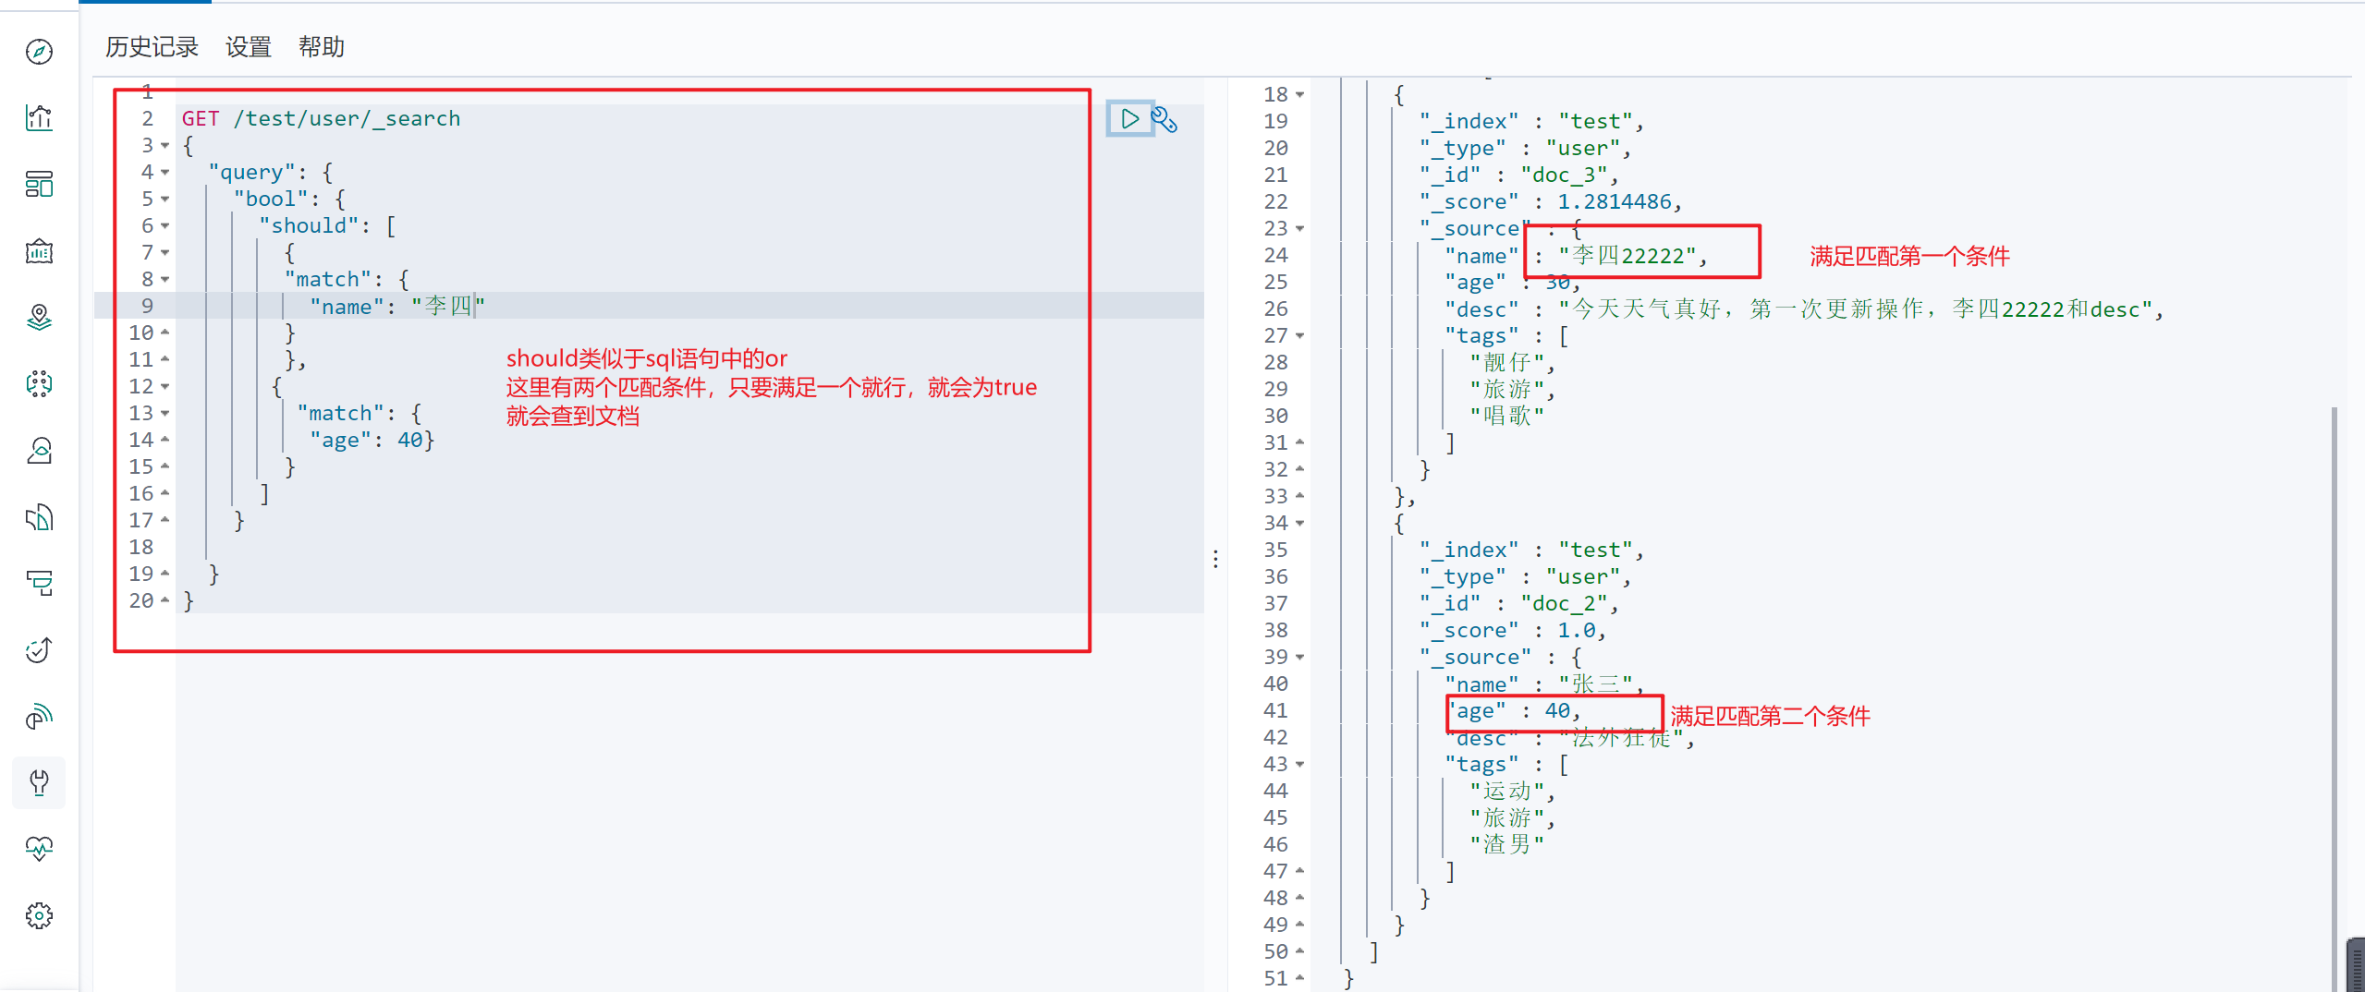Click the fold end marker at output line 51
2365x992 pixels.
point(1300,977)
